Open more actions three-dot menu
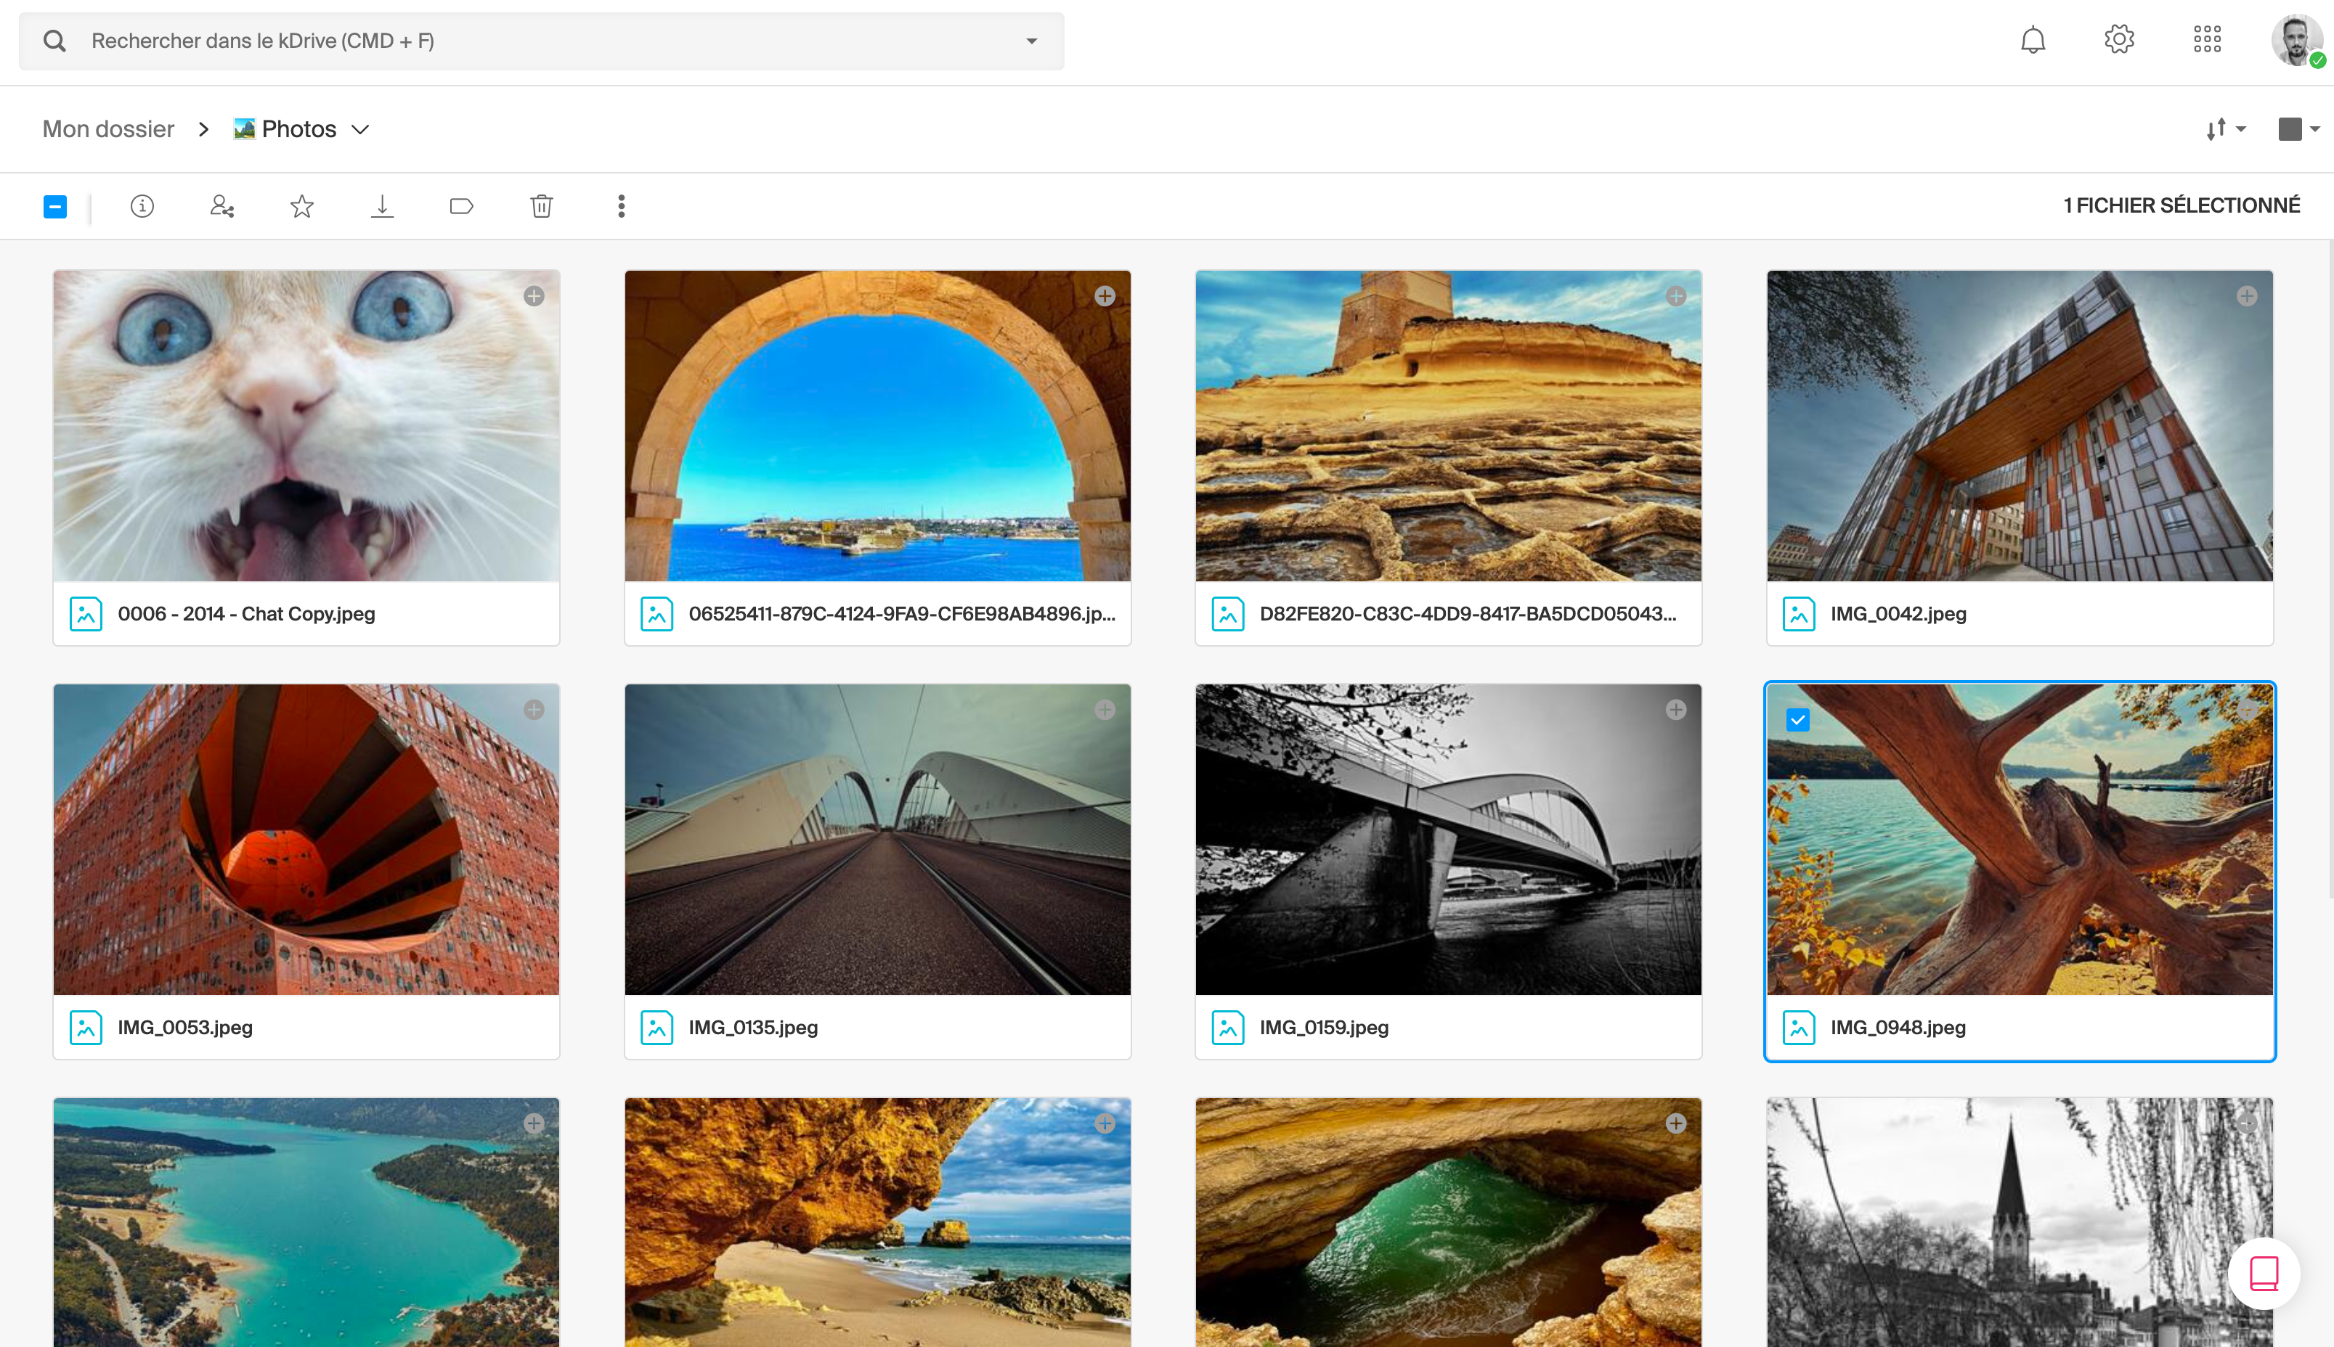 (x=622, y=206)
